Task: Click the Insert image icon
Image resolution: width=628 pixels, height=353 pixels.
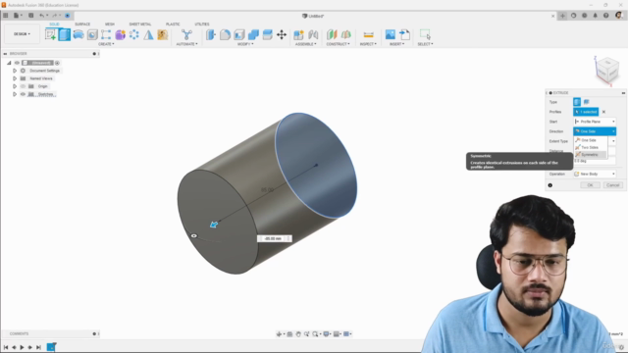Action: [391, 35]
